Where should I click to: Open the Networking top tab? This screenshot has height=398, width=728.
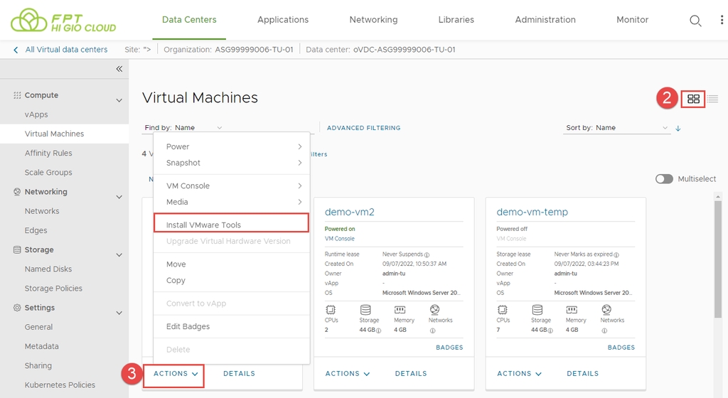(373, 20)
